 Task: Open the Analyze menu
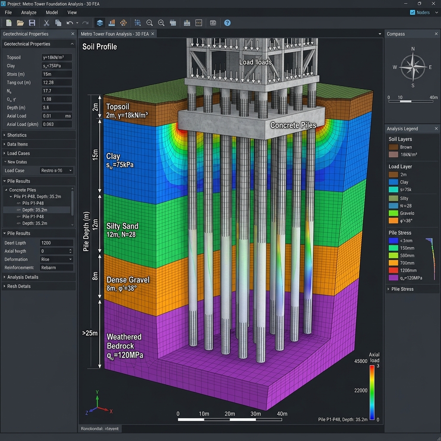coord(29,12)
